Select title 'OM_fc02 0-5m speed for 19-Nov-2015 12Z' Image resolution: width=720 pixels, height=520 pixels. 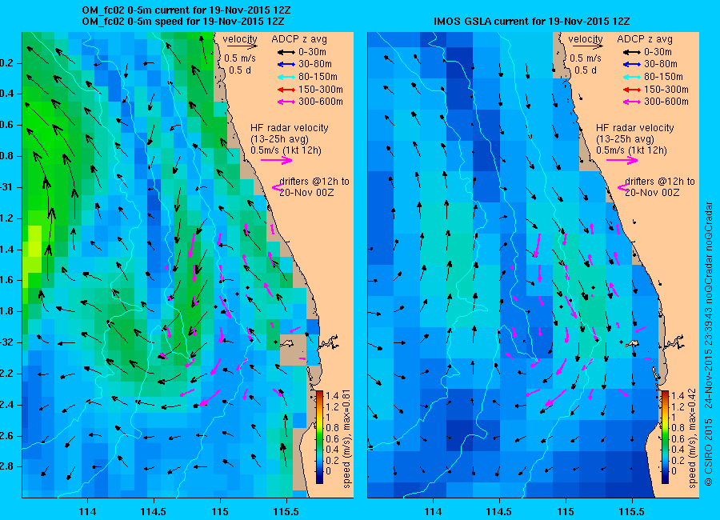pyautogui.click(x=182, y=22)
